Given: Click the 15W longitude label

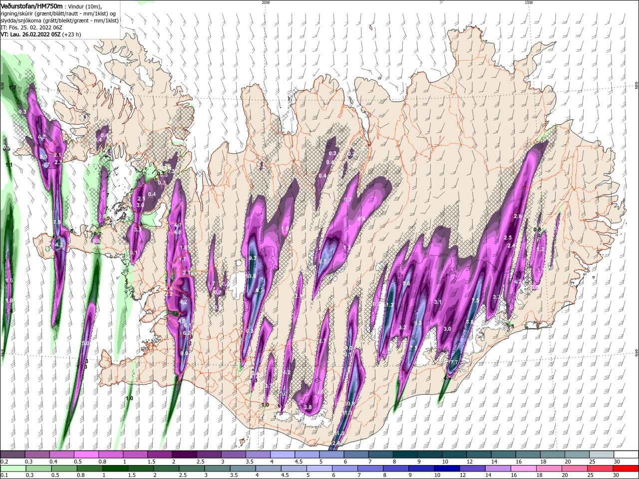Looking at the screenshot, I should tap(528, 2).
